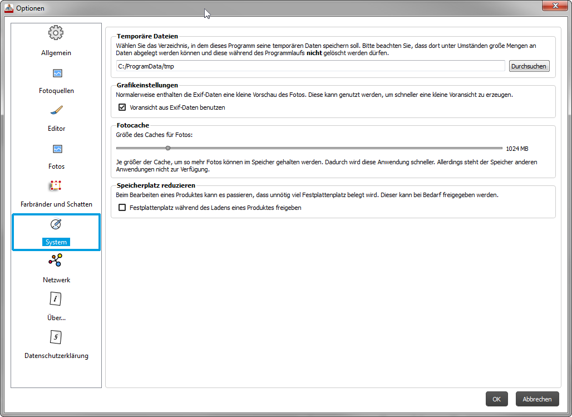The height and width of the screenshot is (417, 572).
Task: Open the Über... label
Action: tap(56, 318)
